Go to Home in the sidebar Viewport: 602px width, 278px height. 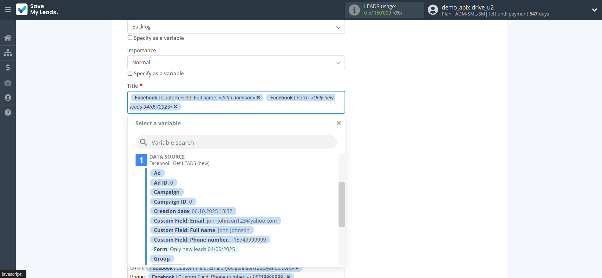point(8,38)
